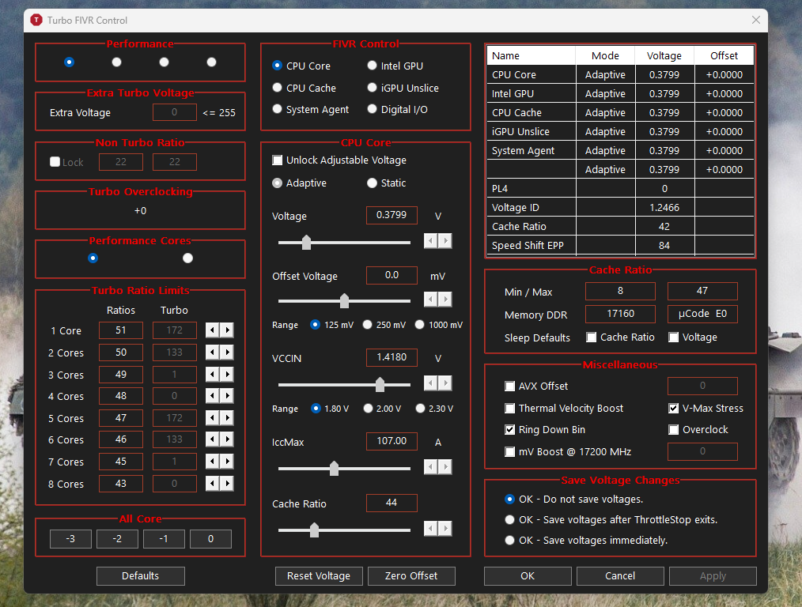Lower Offset Voltage with left arrow button
This screenshot has width=802, height=607.
pyautogui.click(x=431, y=300)
